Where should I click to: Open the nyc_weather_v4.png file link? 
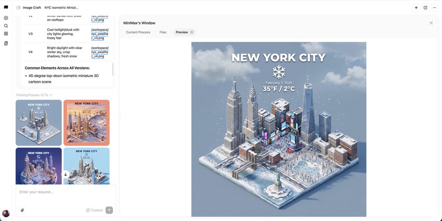100,52
